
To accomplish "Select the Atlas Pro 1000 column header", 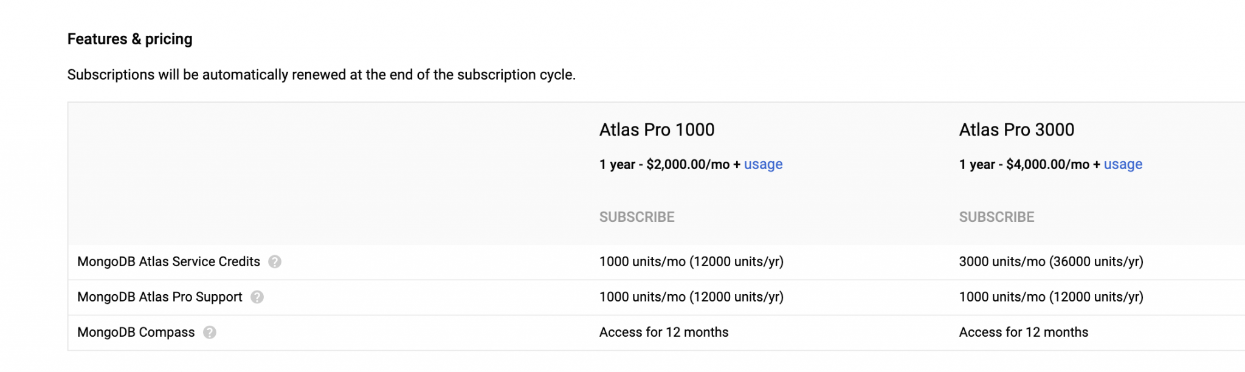I will 657,129.
